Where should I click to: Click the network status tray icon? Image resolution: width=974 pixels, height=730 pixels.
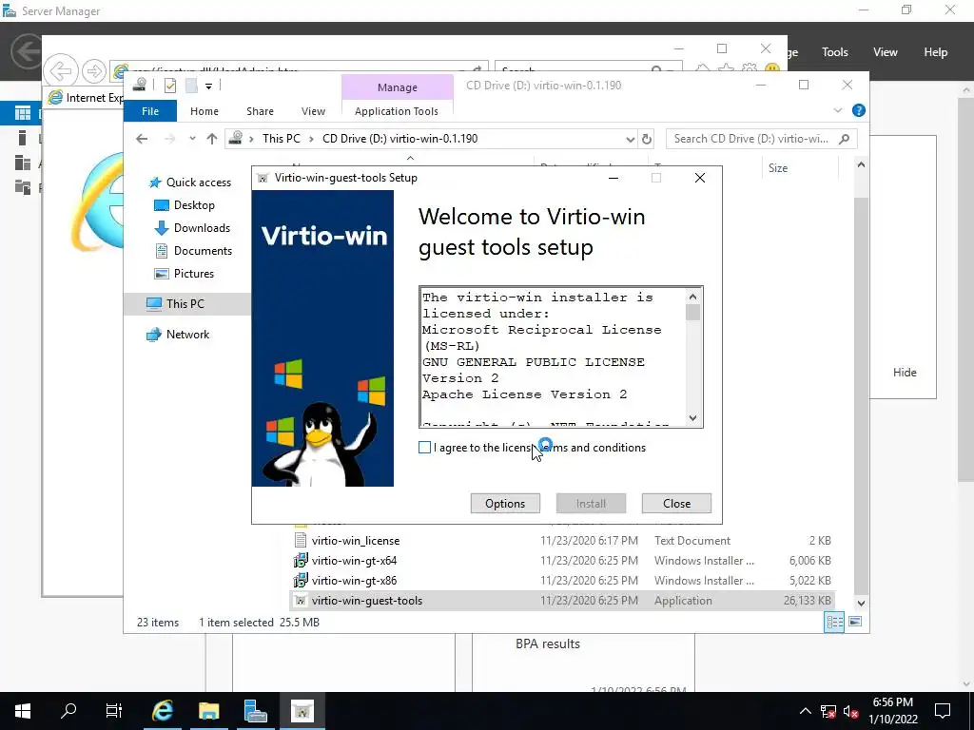point(828,711)
